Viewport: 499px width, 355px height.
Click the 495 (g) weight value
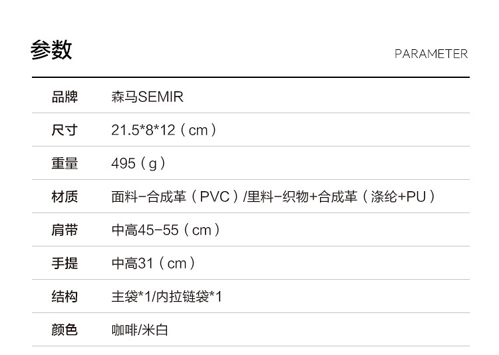(138, 163)
